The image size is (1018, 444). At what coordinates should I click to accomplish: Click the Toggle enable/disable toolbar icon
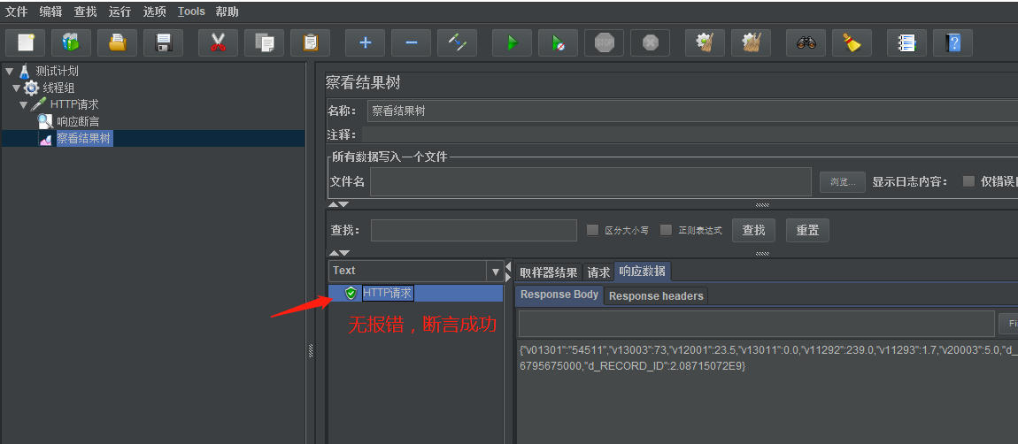pos(457,42)
